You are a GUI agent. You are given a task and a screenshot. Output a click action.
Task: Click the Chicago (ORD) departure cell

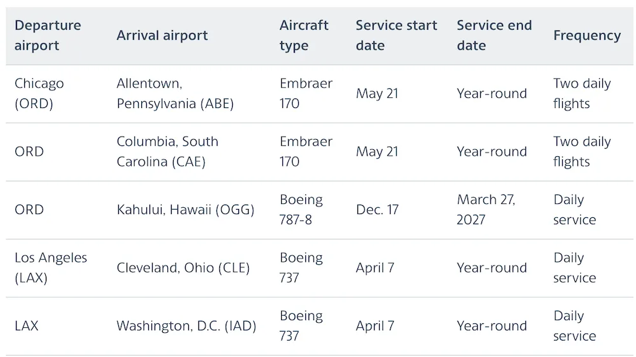point(39,93)
